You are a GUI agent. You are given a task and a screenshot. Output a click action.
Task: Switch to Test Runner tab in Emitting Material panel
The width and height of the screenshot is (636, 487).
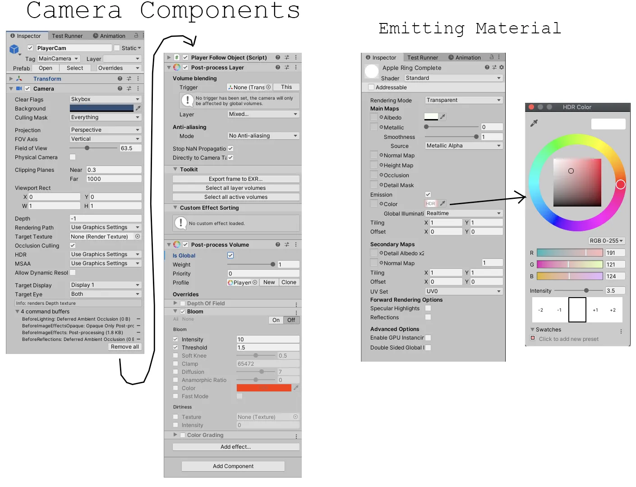click(x=423, y=58)
